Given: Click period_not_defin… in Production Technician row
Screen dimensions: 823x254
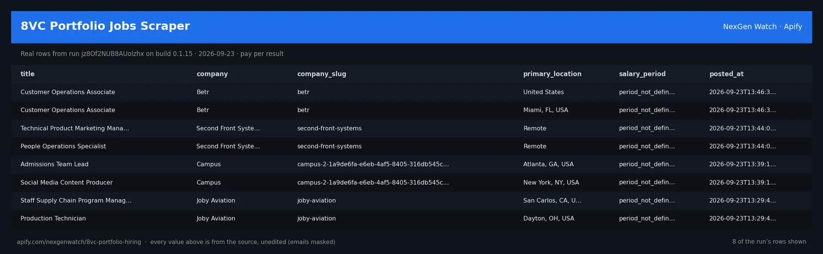Looking at the screenshot, I should 647,218.
